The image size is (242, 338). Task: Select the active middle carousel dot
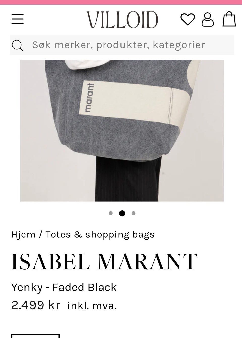tap(122, 213)
